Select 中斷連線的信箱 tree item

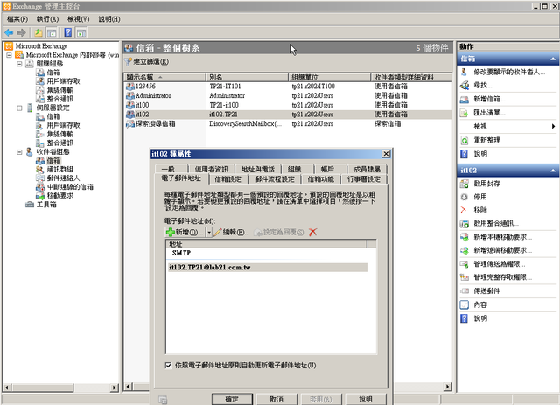coord(70,187)
